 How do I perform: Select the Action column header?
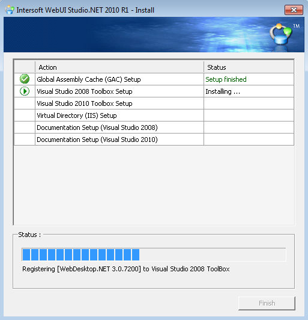(x=119, y=67)
